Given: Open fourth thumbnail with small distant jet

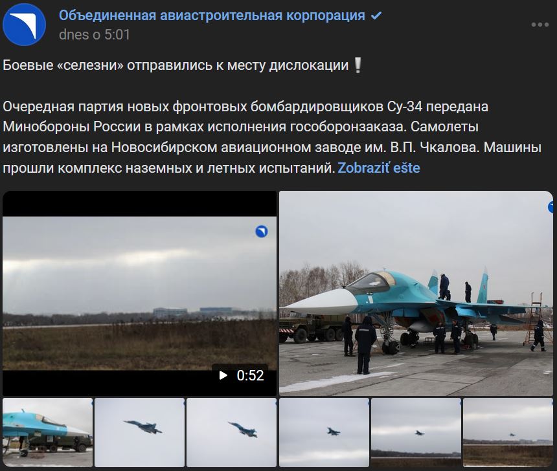Looking at the screenshot, I should (324, 432).
